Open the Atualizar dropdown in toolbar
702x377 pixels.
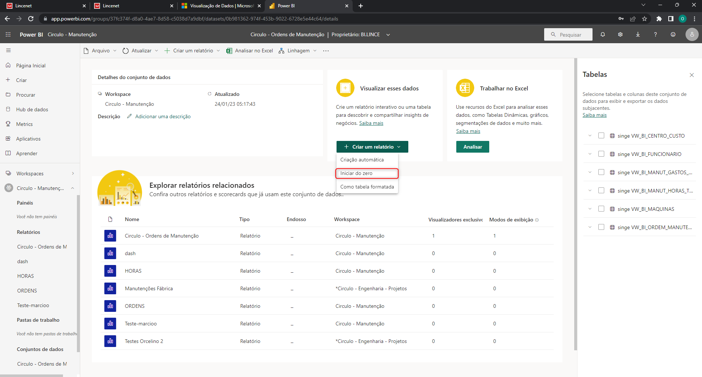[x=140, y=51]
